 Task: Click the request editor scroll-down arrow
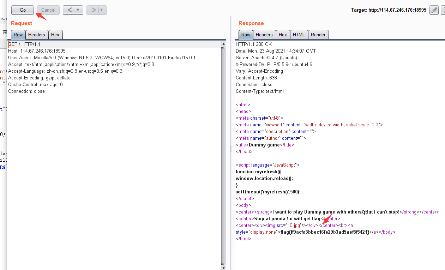(x=223, y=268)
